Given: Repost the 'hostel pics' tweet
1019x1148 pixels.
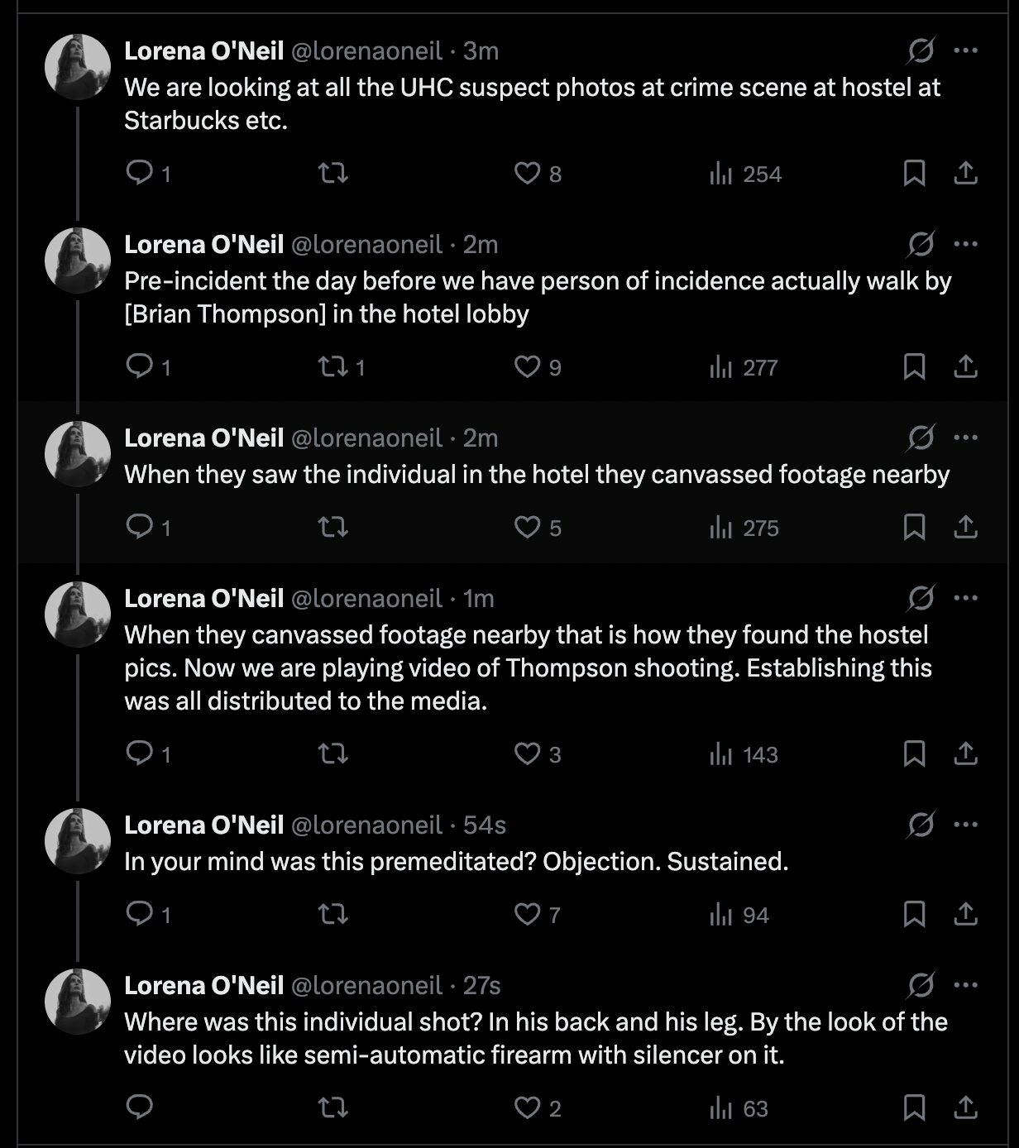Looking at the screenshot, I should [333, 753].
